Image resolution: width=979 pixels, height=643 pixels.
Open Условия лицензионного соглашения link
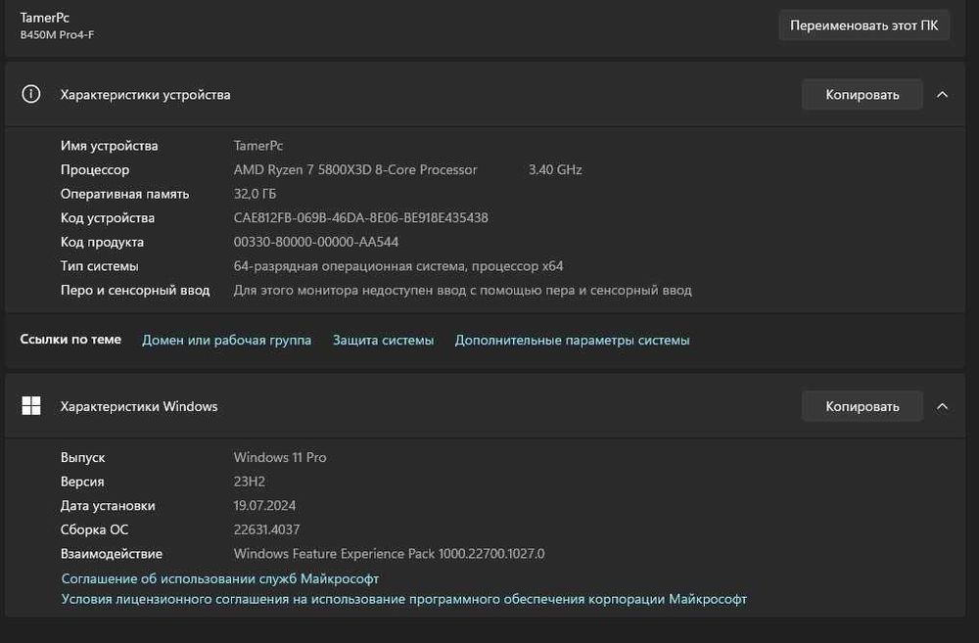click(x=404, y=599)
